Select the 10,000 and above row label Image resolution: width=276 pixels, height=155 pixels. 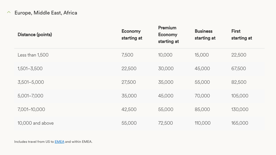click(x=36, y=123)
